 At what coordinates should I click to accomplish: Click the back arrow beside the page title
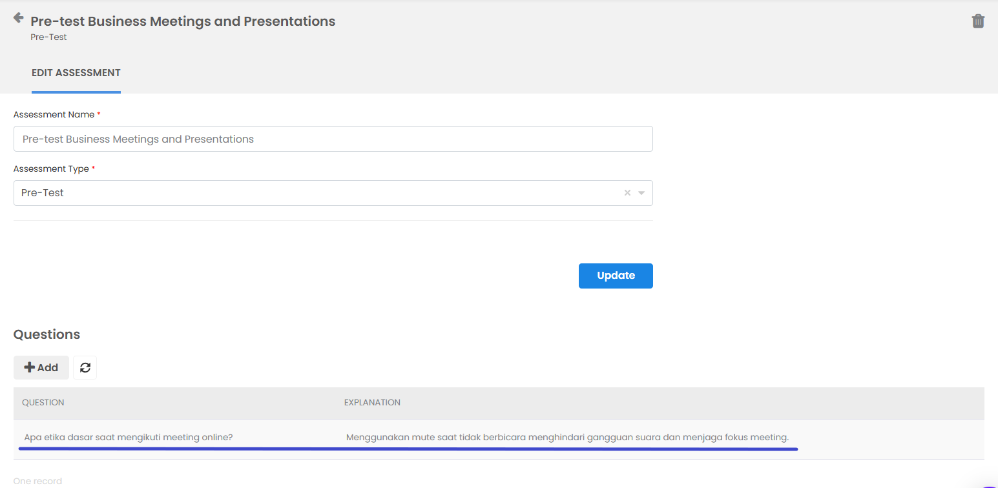click(18, 18)
